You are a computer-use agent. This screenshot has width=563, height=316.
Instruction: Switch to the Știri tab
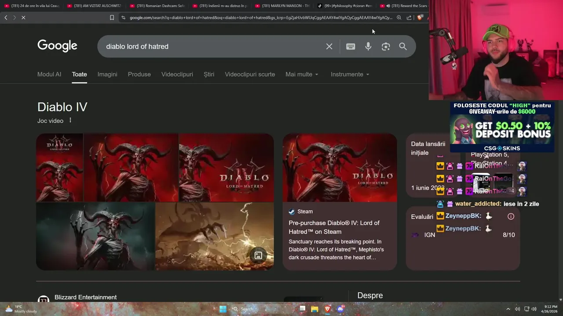pos(209,74)
